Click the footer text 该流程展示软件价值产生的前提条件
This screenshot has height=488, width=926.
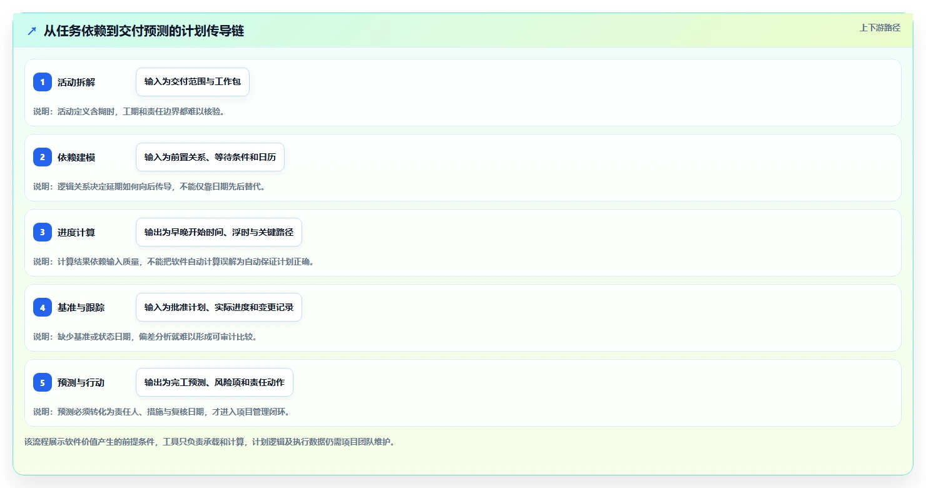pos(210,442)
